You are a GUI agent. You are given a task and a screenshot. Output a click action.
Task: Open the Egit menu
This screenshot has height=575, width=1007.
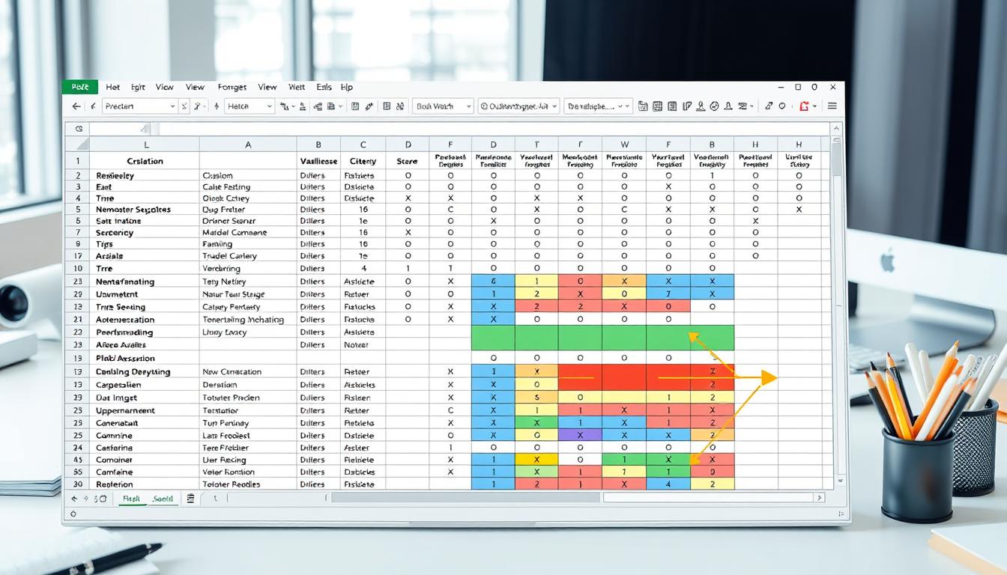click(138, 87)
